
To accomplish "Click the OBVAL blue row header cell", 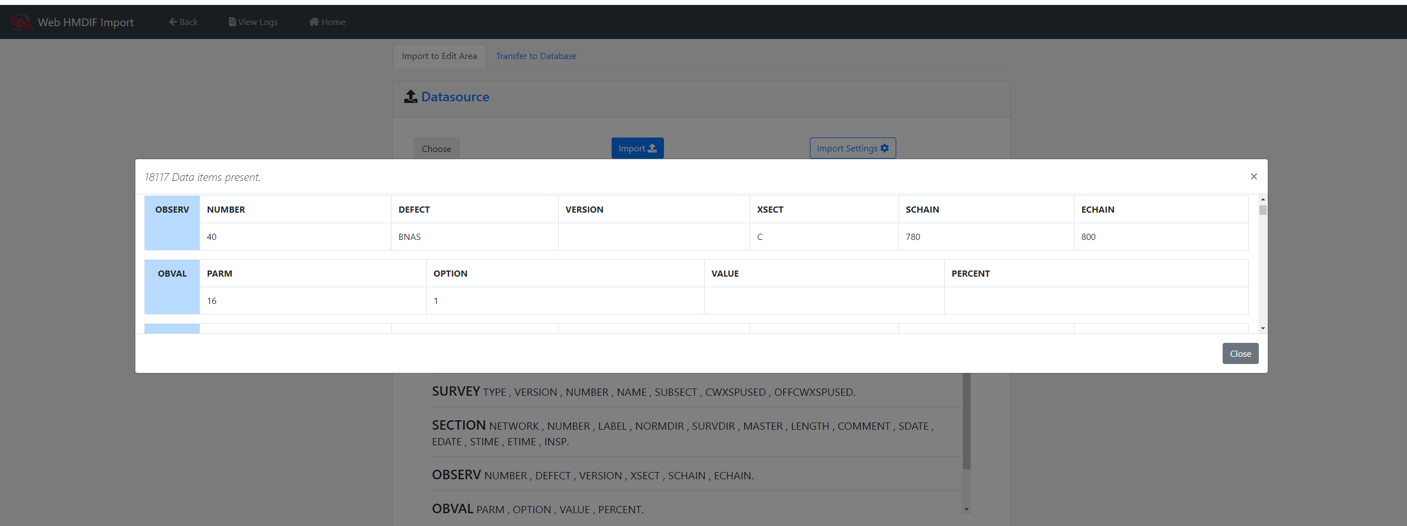I will click(x=172, y=287).
